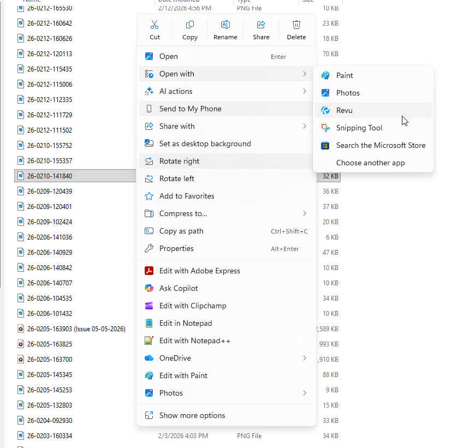469x448 pixels.
Task: Click the Rename icon
Action: 225,25
